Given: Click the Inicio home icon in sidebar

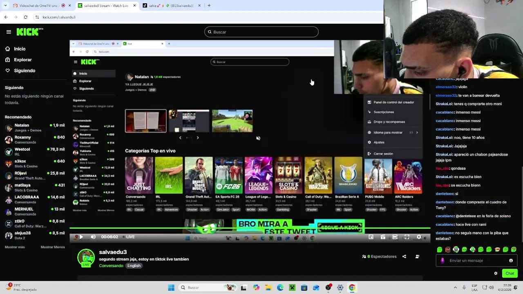Looking at the screenshot, I should tap(7, 49).
